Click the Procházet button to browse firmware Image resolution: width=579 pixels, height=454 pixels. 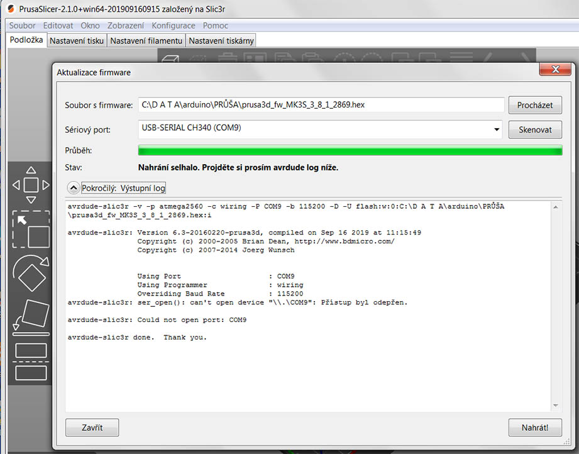click(x=534, y=105)
